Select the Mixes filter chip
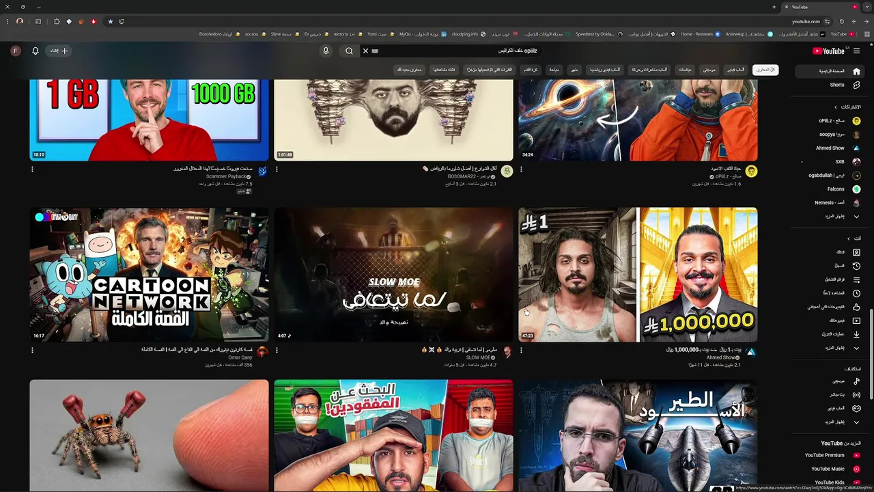 pyautogui.click(x=685, y=70)
